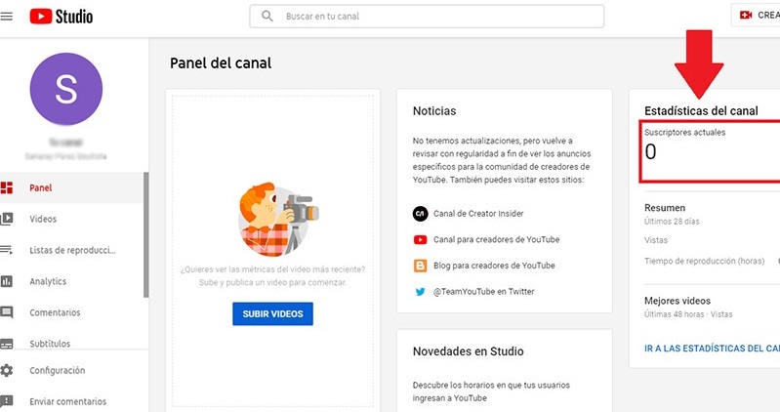Click the Configuración gear icon
The height and width of the screenshot is (412, 780).
tap(7, 370)
